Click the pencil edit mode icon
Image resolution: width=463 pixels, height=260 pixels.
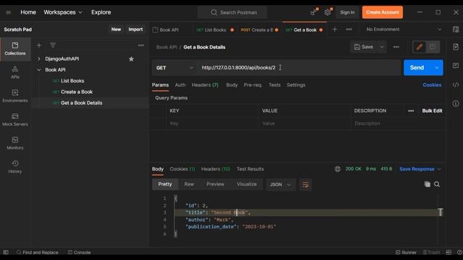[420, 47]
